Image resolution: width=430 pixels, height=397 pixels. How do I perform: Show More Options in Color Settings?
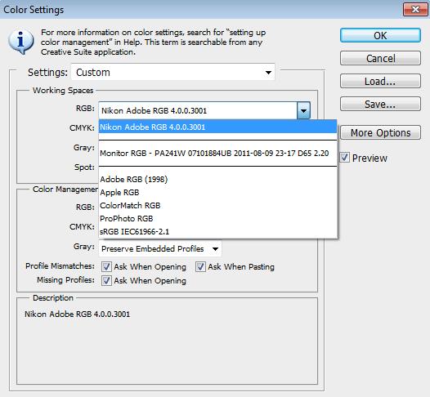pyautogui.click(x=380, y=132)
